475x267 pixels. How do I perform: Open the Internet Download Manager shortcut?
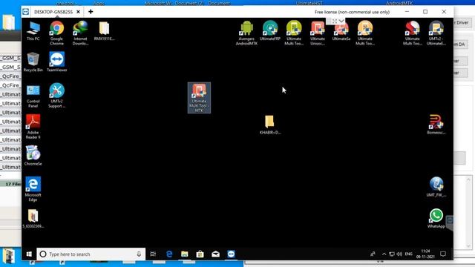[80, 33]
